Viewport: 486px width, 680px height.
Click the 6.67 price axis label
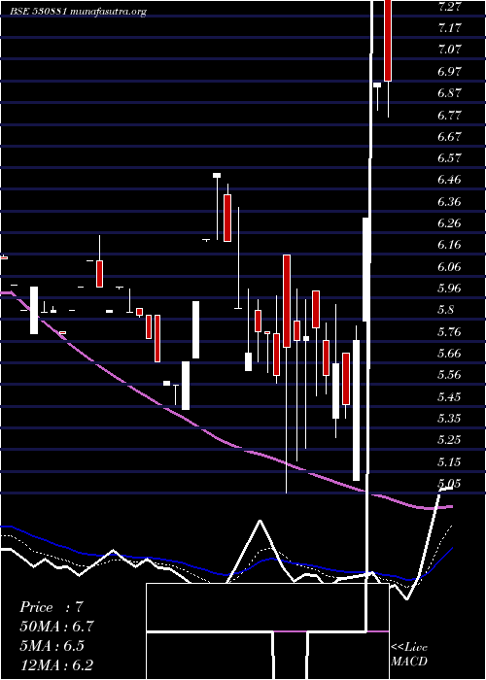449,137
